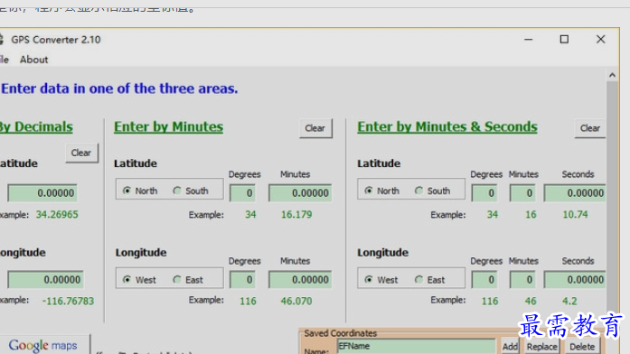The width and height of the screenshot is (630, 354).
Task: Select West in Enter by Minutes longitude
Action: tap(139, 280)
